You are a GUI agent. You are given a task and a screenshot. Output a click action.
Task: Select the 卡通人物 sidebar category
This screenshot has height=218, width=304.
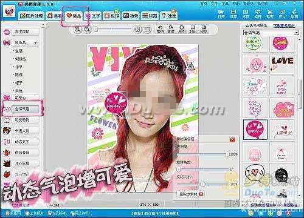click(26, 131)
